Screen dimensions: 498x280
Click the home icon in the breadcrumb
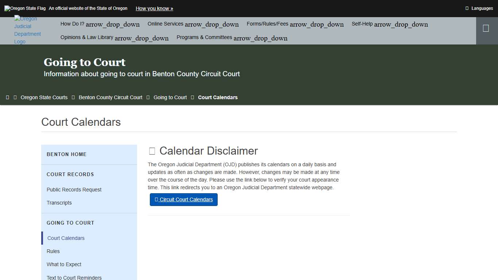(8, 97)
